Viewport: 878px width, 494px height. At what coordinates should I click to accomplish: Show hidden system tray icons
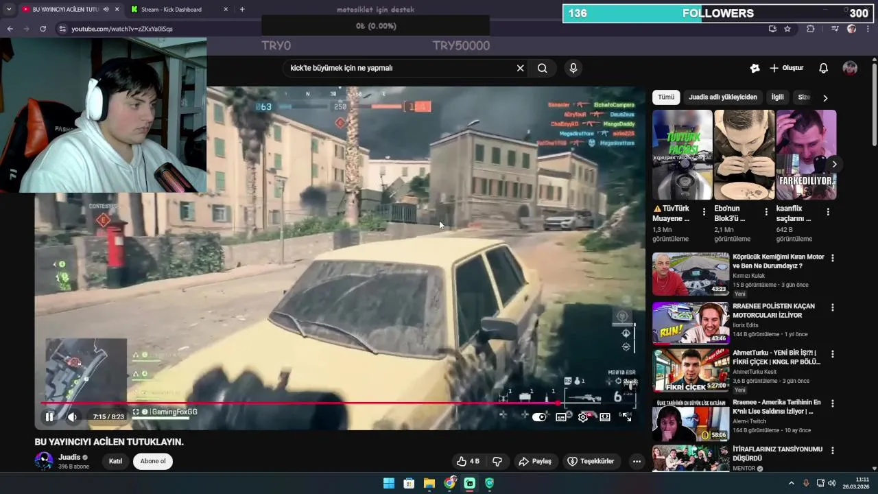coord(791,483)
